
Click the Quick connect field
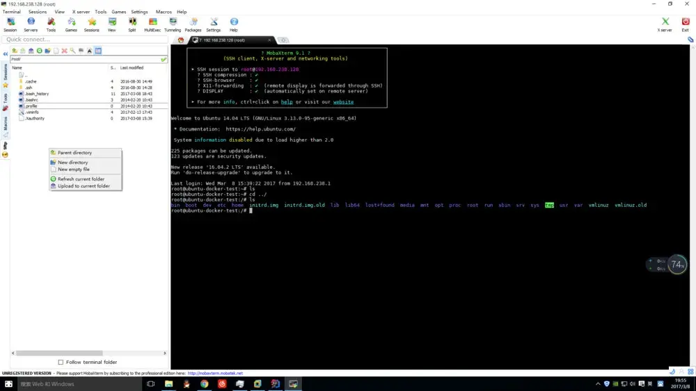click(85, 40)
